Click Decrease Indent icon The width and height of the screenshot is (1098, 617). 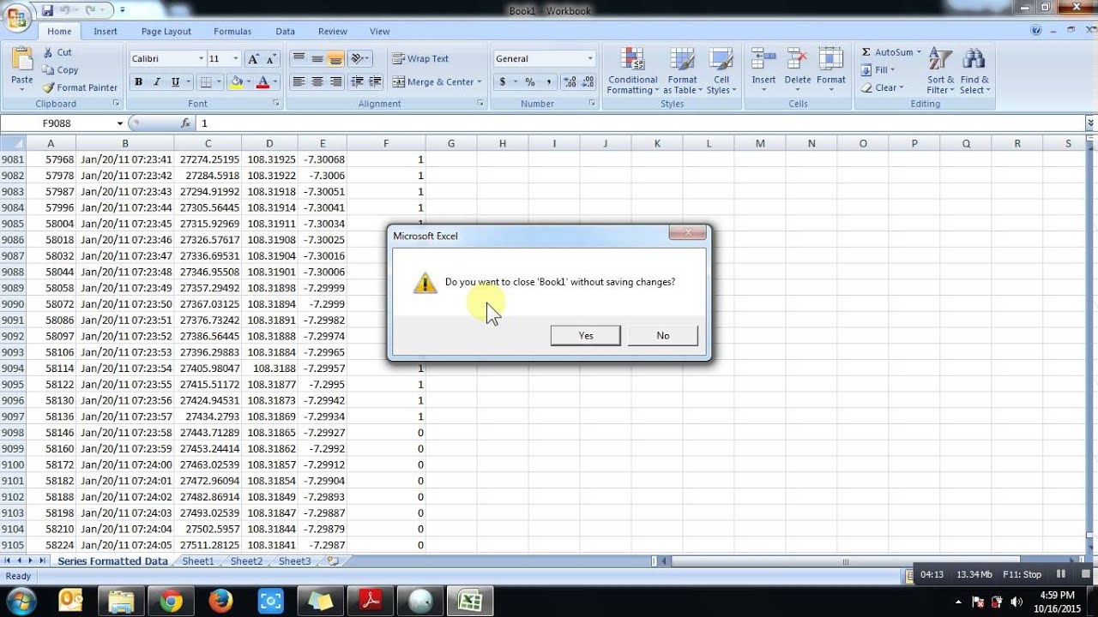[357, 82]
